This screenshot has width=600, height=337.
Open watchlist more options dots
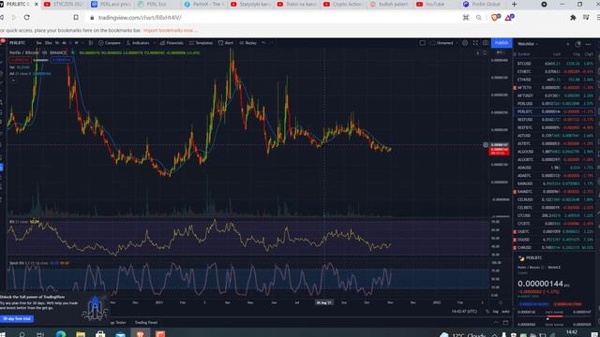(588, 44)
